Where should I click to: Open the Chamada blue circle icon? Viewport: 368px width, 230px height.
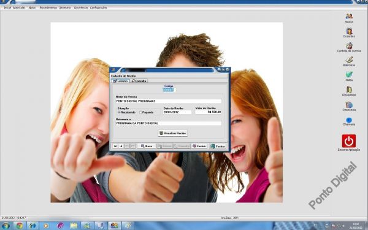(x=349, y=120)
